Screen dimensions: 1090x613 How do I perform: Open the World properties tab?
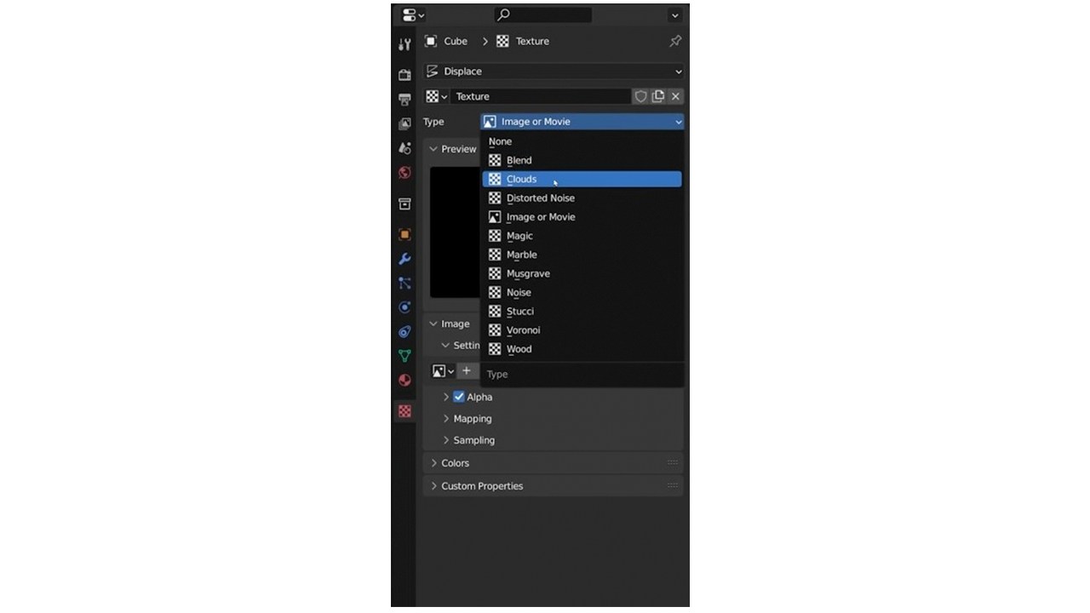404,173
